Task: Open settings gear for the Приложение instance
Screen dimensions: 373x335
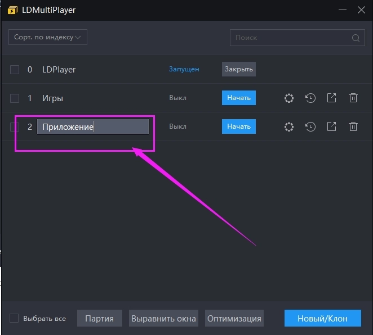Action: click(289, 127)
